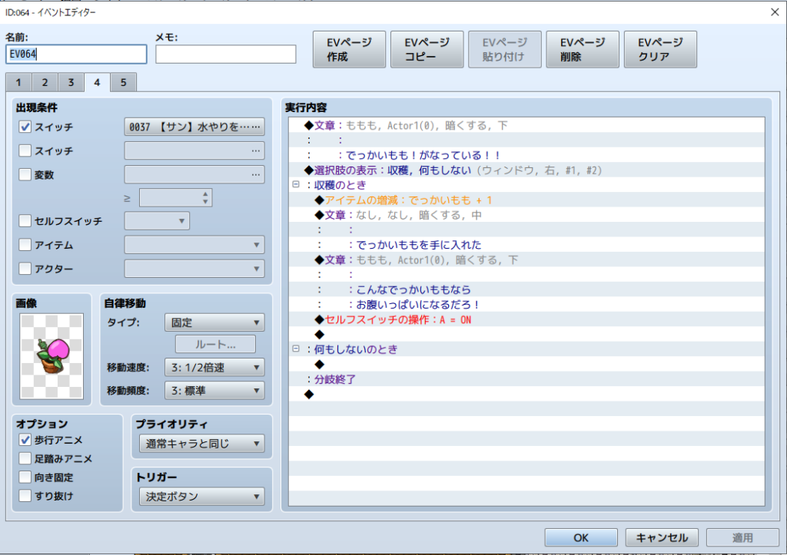The image size is (787, 555).
Task: Click the peach plant event image thumbnail
Action: 53,356
